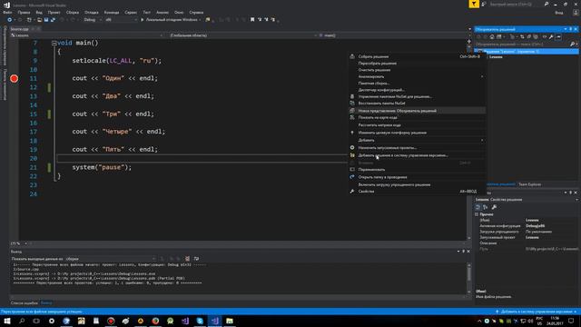Screen dimensions: 581x327
Task: Choose Переименовать from context menu
Action: click(417, 170)
